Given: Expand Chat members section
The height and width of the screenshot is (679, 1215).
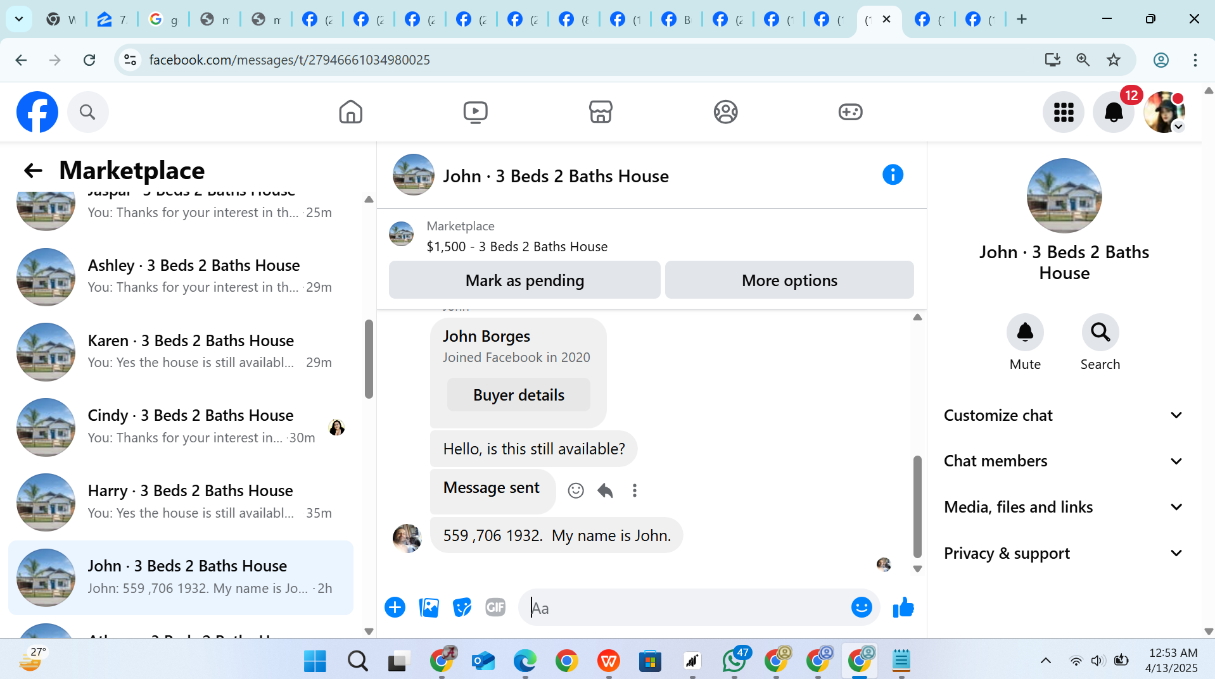Looking at the screenshot, I should [x=1064, y=461].
